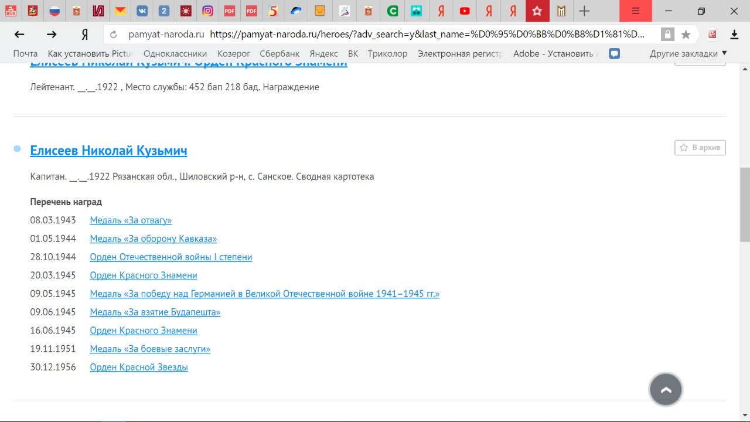Image resolution: width=750 pixels, height=422 pixels.
Task: Expand the 'Другие закладки' bookmarks folder
Action: click(688, 53)
